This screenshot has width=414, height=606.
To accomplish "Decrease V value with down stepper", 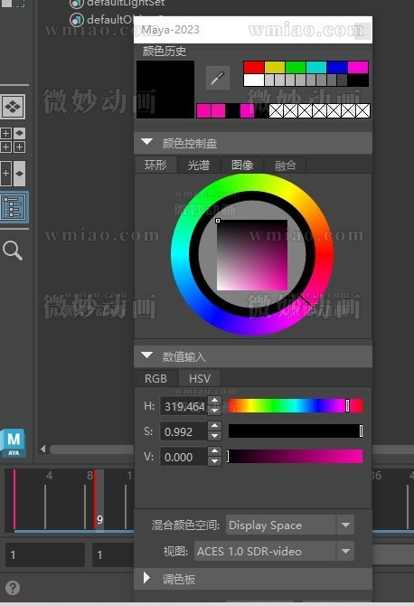I will point(215,461).
